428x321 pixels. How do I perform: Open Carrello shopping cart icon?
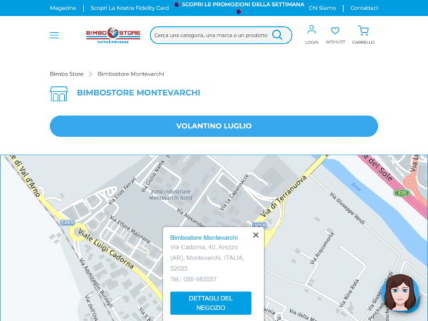point(363,31)
